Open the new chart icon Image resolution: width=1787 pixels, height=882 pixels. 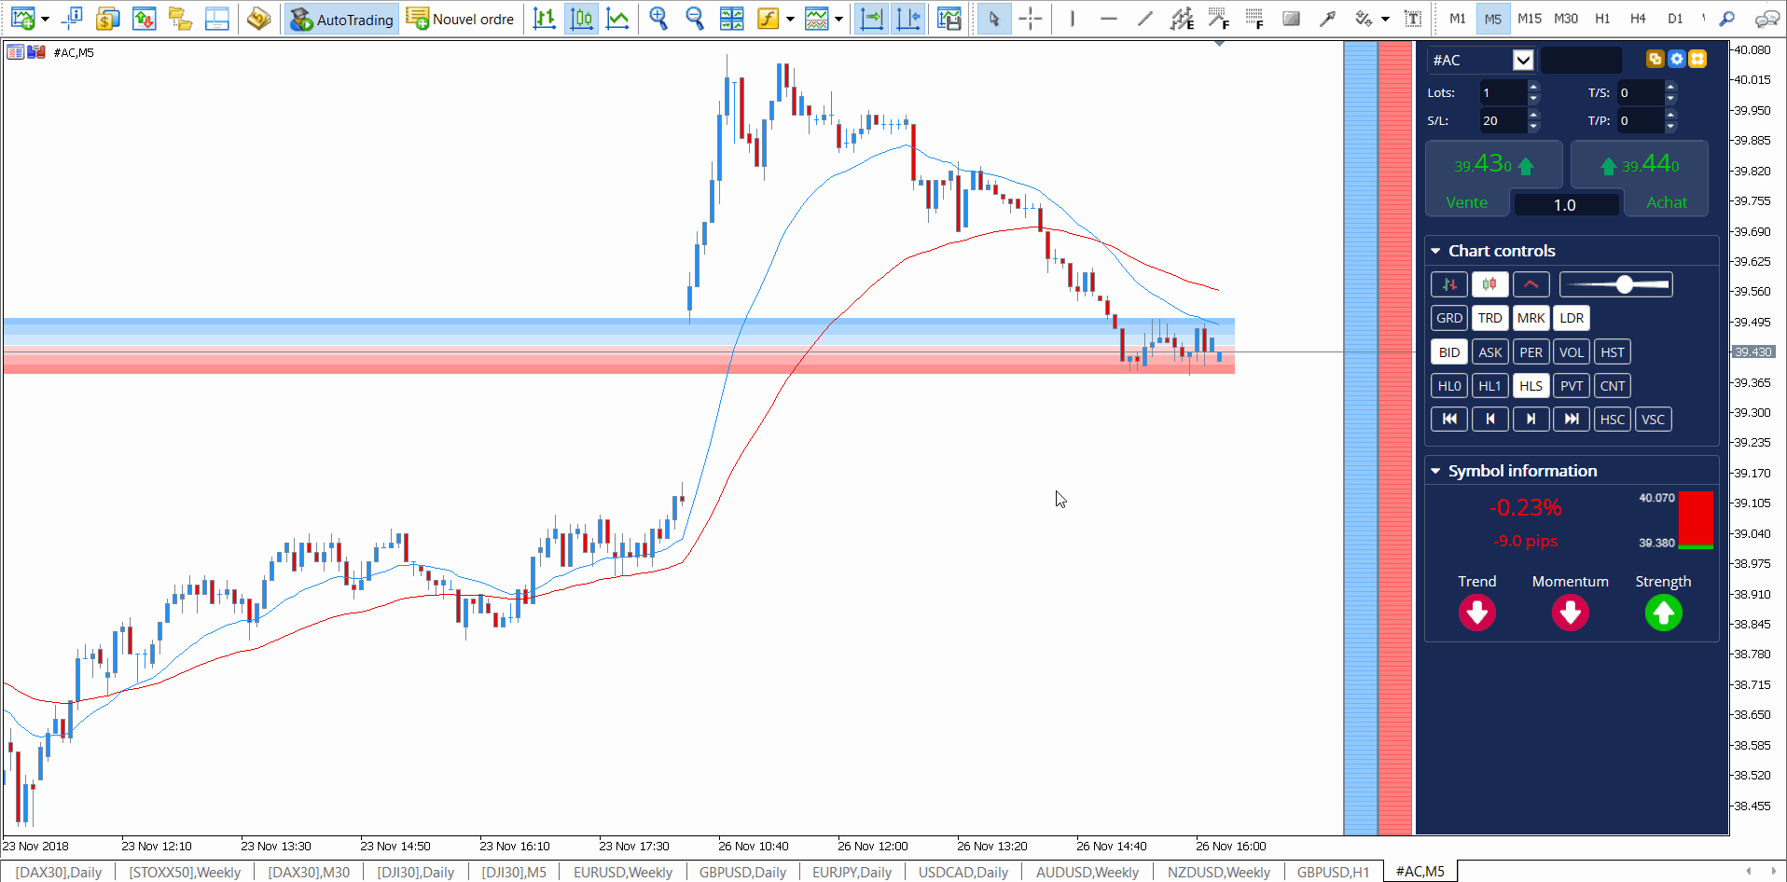click(x=22, y=19)
